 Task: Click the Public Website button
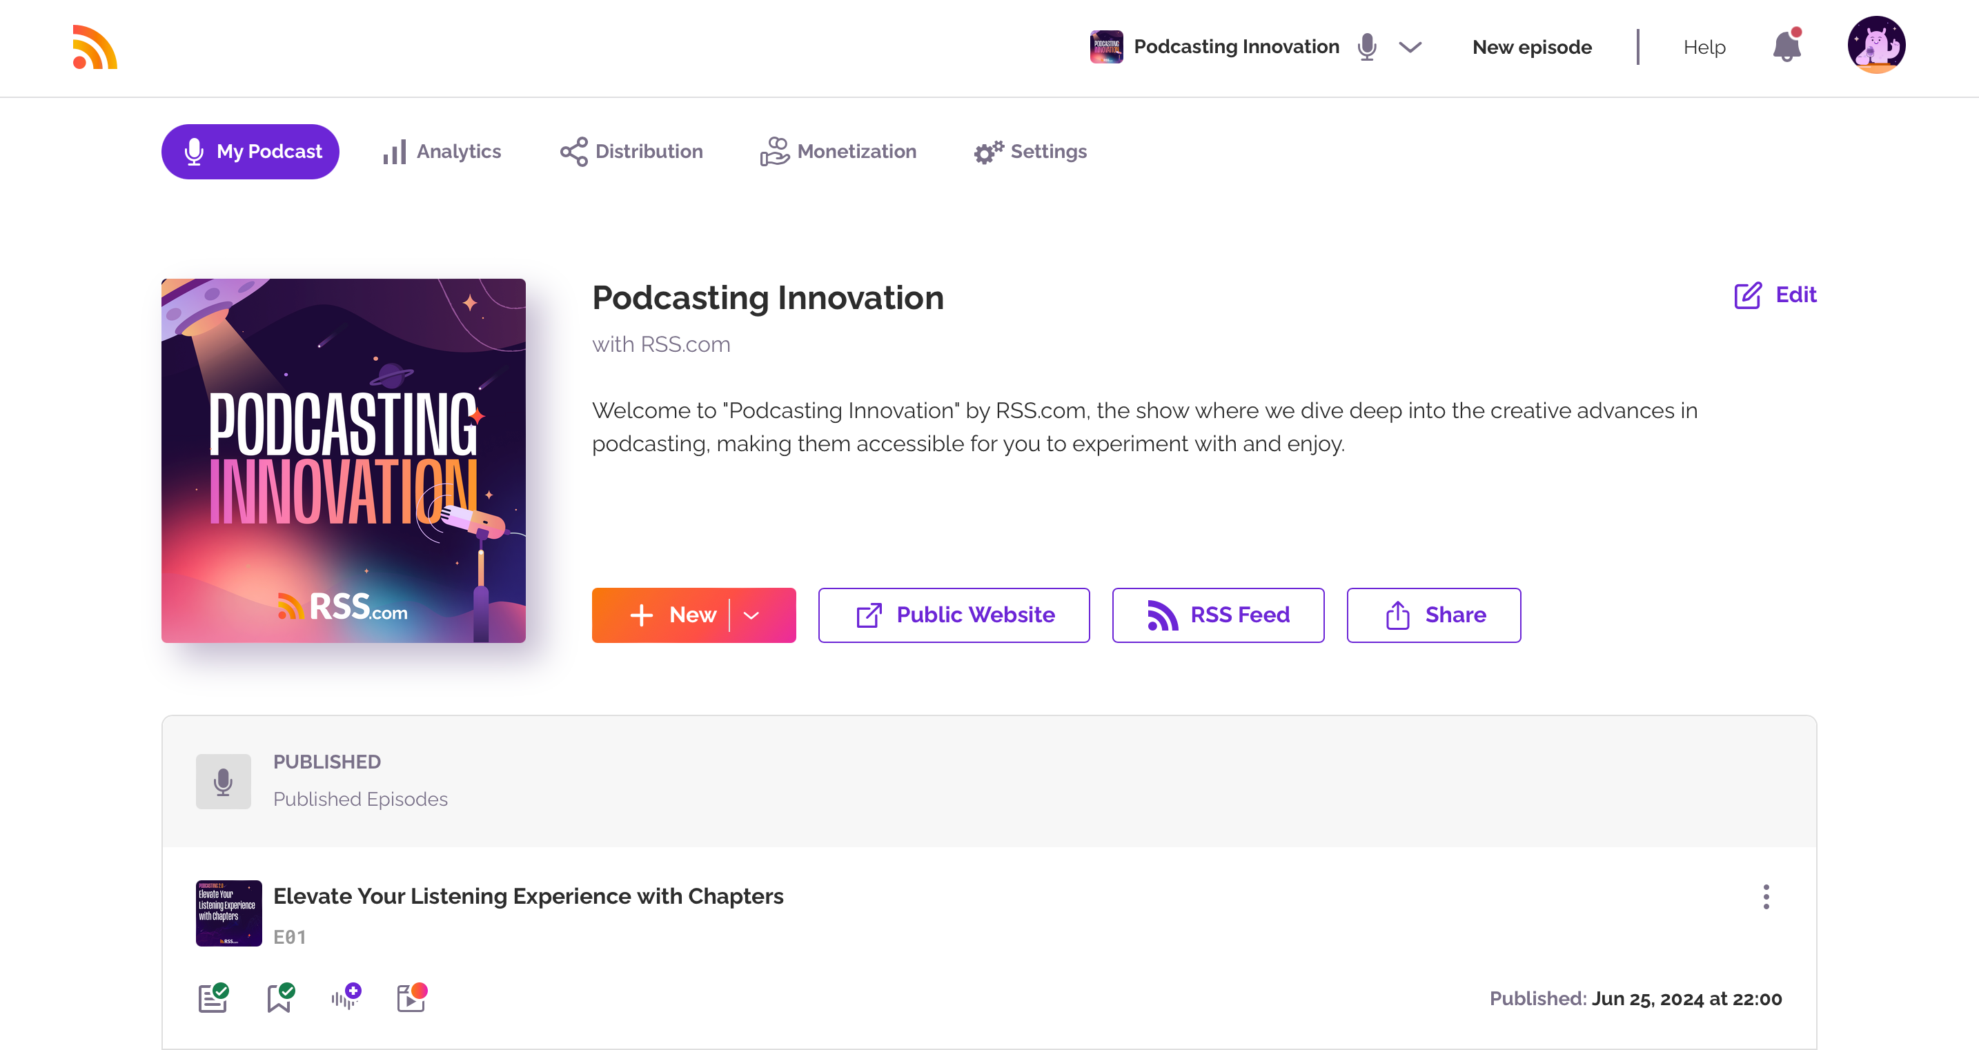coord(954,615)
